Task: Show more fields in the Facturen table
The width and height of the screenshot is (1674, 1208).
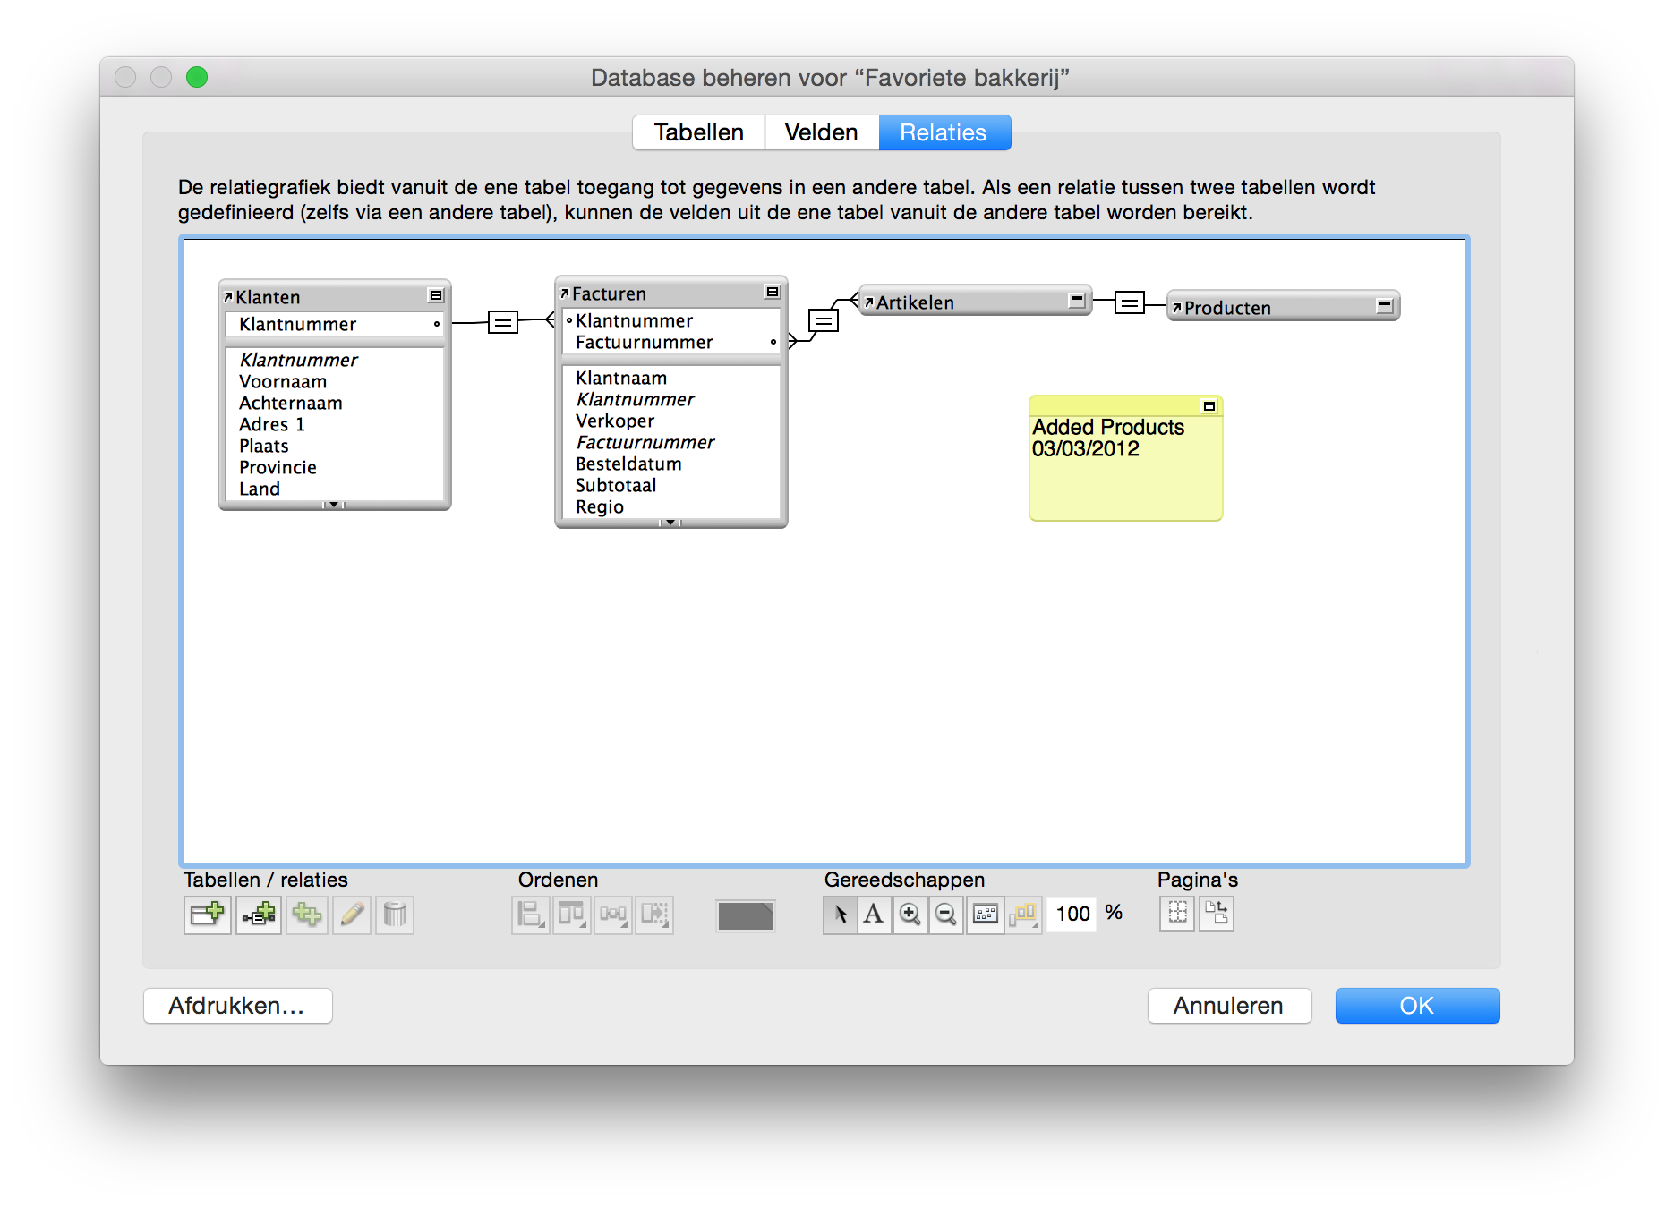Action: coord(670,523)
